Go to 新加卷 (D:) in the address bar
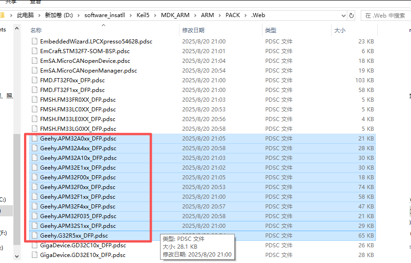The image size is (411, 263). pyautogui.click(x=59, y=15)
